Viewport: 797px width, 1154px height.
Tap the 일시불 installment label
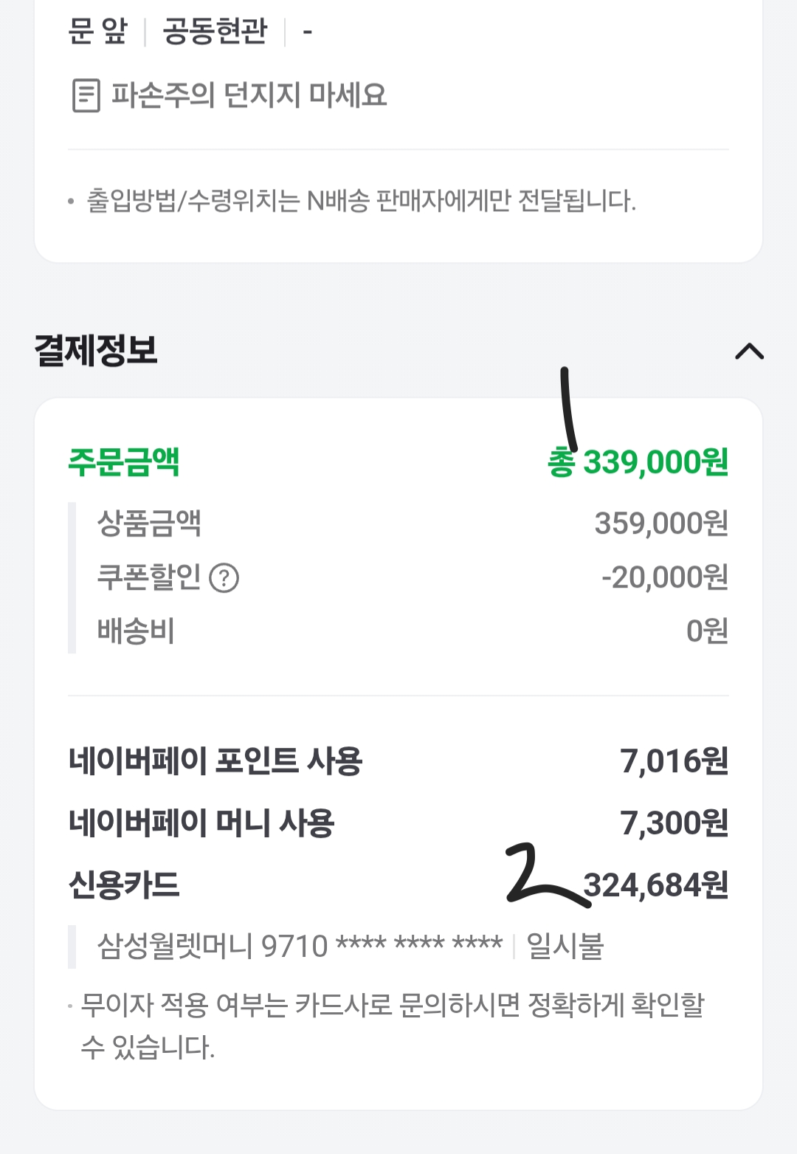click(x=565, y=946)
